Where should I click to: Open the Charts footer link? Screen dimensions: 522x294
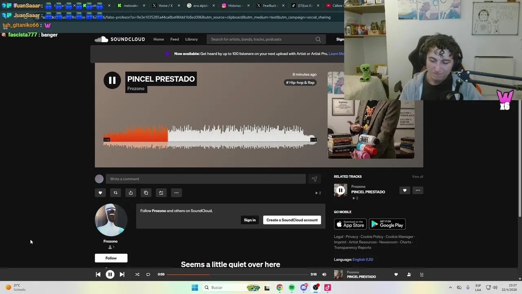click(x=405, y=242)
